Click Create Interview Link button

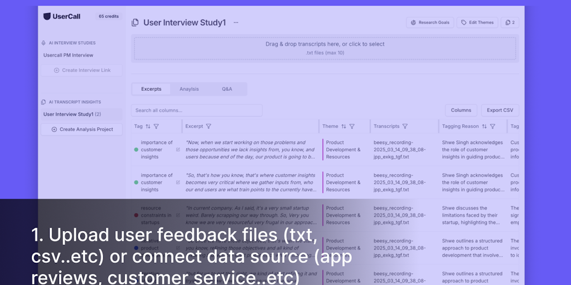click(x=81, y=70)
